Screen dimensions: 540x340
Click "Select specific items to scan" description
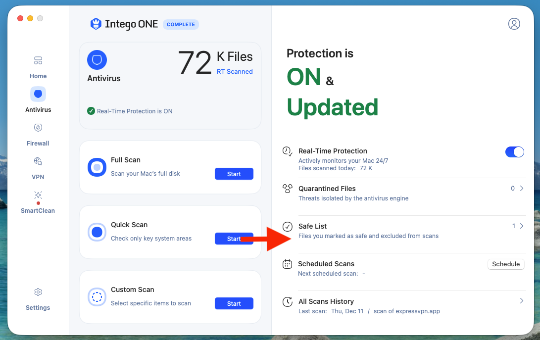pyautogui.click(x=151, y=303)
